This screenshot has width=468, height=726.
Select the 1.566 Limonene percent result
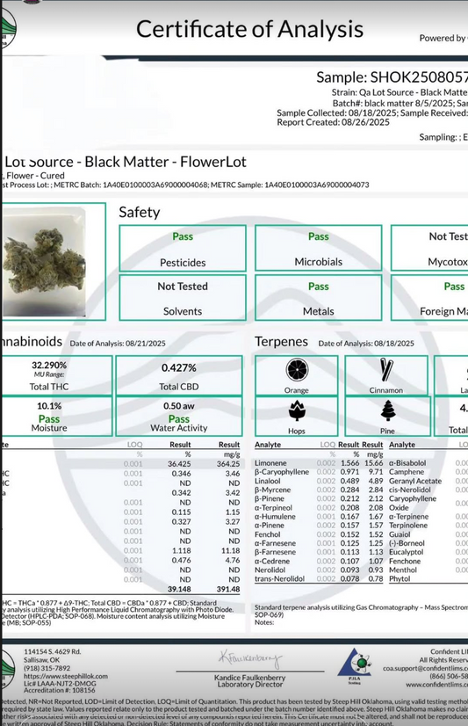(350, 463)
